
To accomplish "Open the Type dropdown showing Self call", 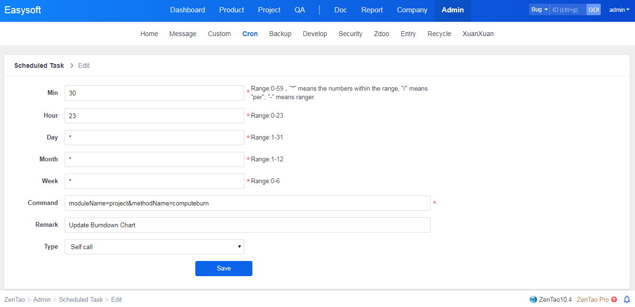I will click(154, 247).
